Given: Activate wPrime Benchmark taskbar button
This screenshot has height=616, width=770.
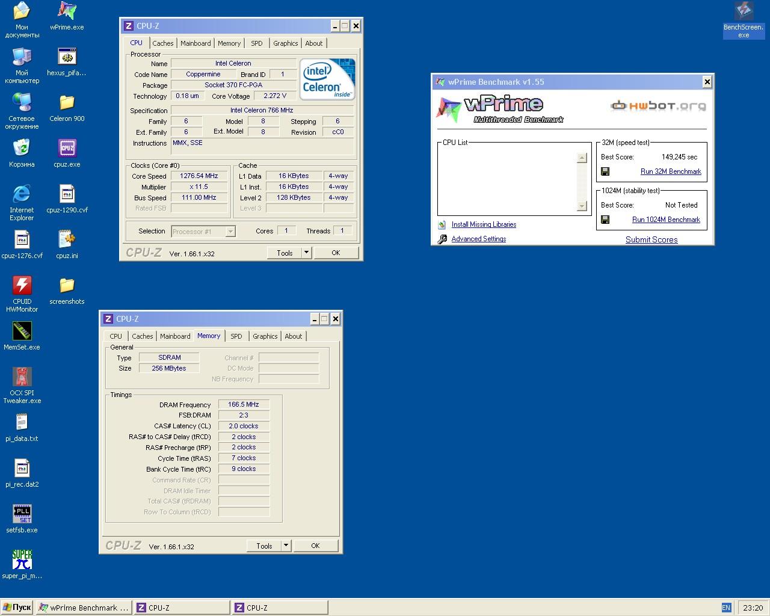Looking at the screenshot, I should point(84,608).
